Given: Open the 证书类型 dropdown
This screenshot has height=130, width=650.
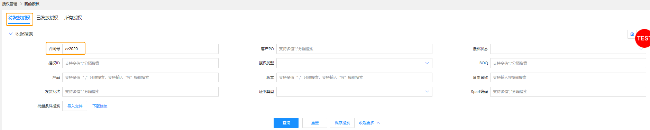Looking at the screenshot, I should 354,92.
